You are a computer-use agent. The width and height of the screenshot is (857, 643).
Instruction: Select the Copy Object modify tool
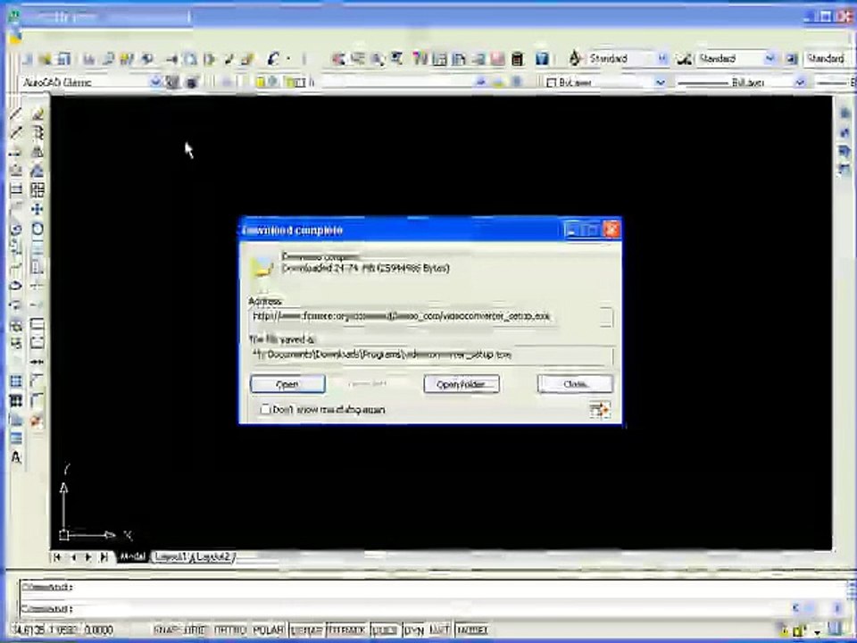[37, 133]
